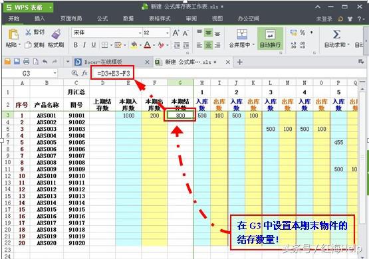Click the Undo arrow icon
This screenshot has height=259, width=369.
point(45,62)
